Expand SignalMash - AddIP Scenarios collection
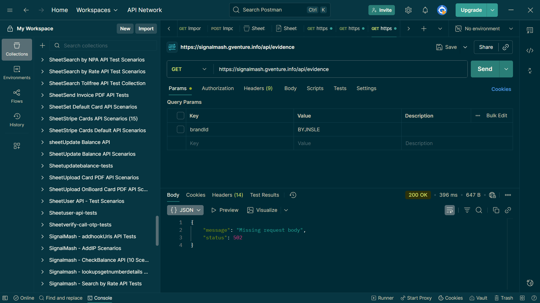The width and height of the screenshot is (540, 303). pos(42,248)
